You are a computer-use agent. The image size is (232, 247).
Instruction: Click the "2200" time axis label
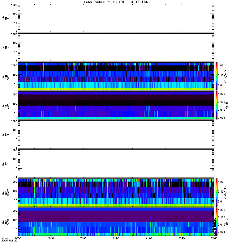coord(214,238)
